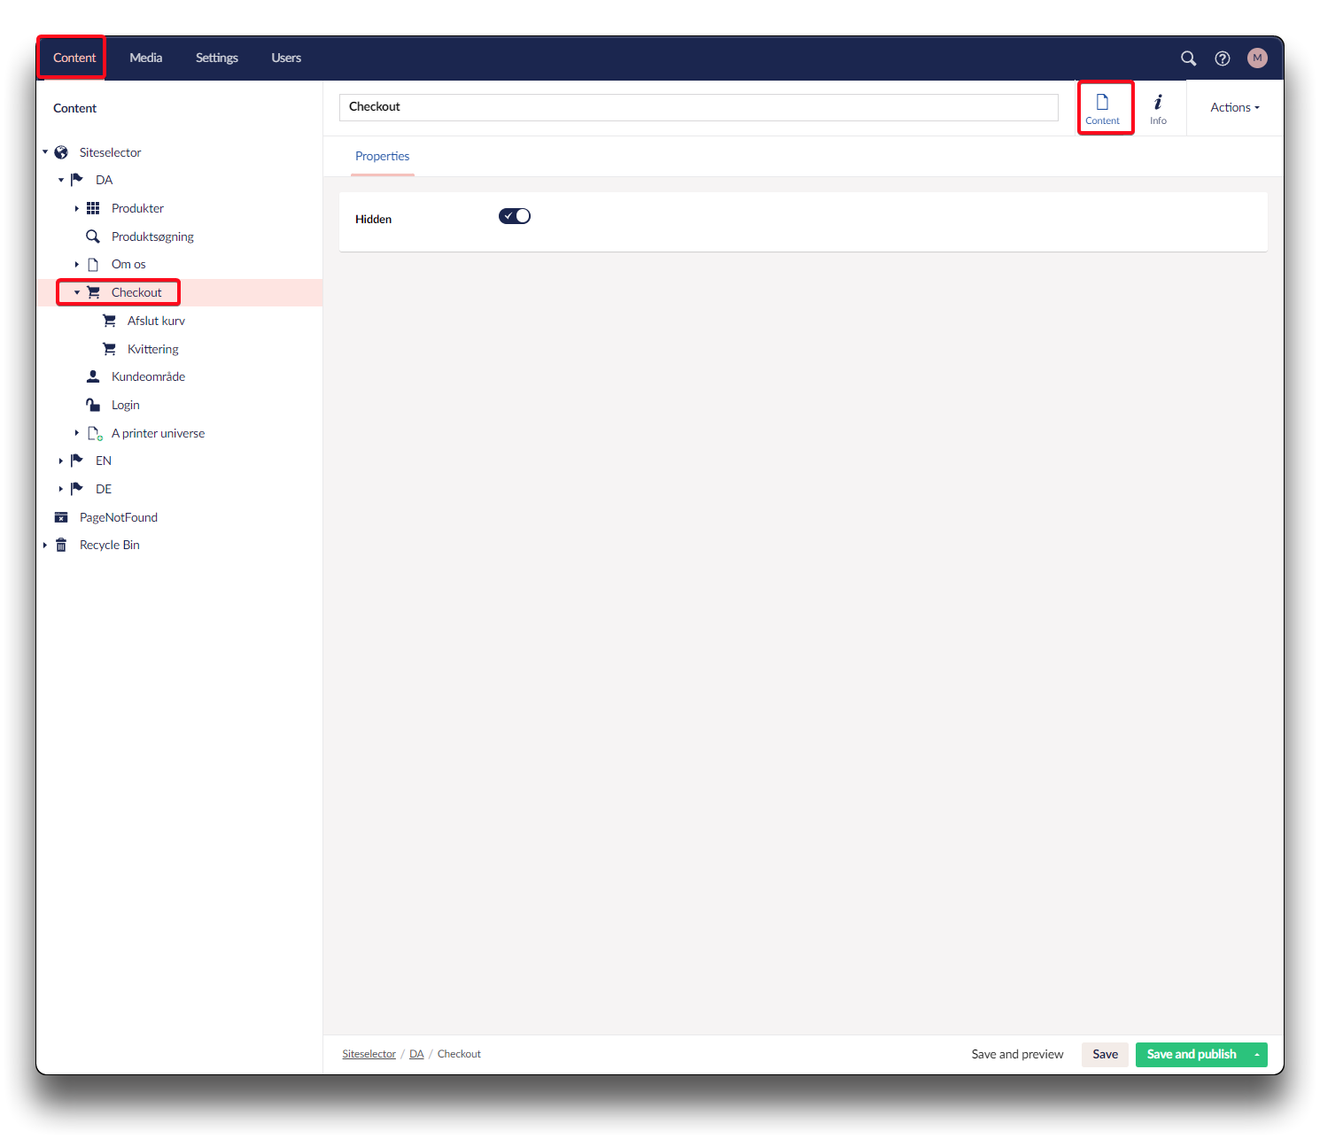Open the Actions dropdown

[1234, 108]
